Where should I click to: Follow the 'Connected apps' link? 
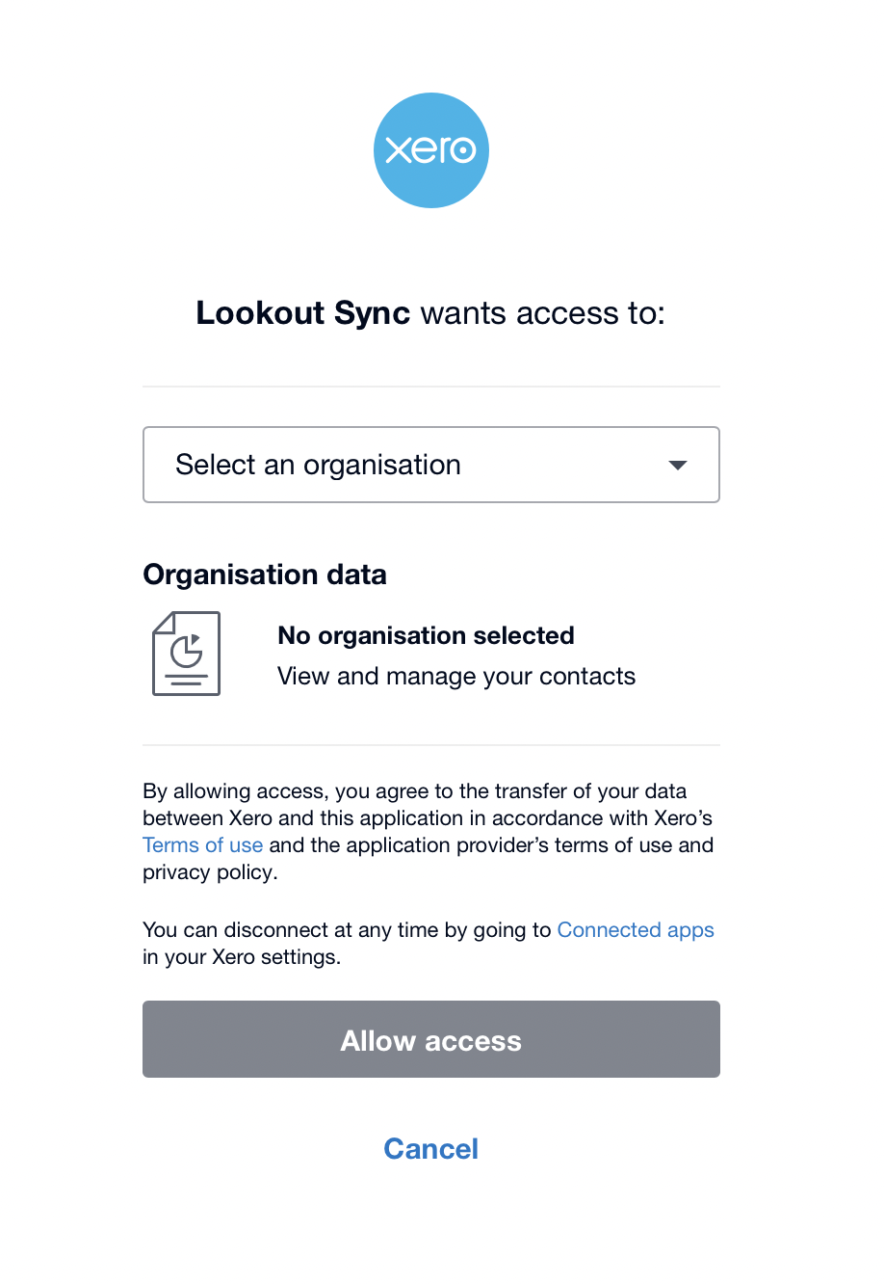pyautogui.click(x=636, y=930)
